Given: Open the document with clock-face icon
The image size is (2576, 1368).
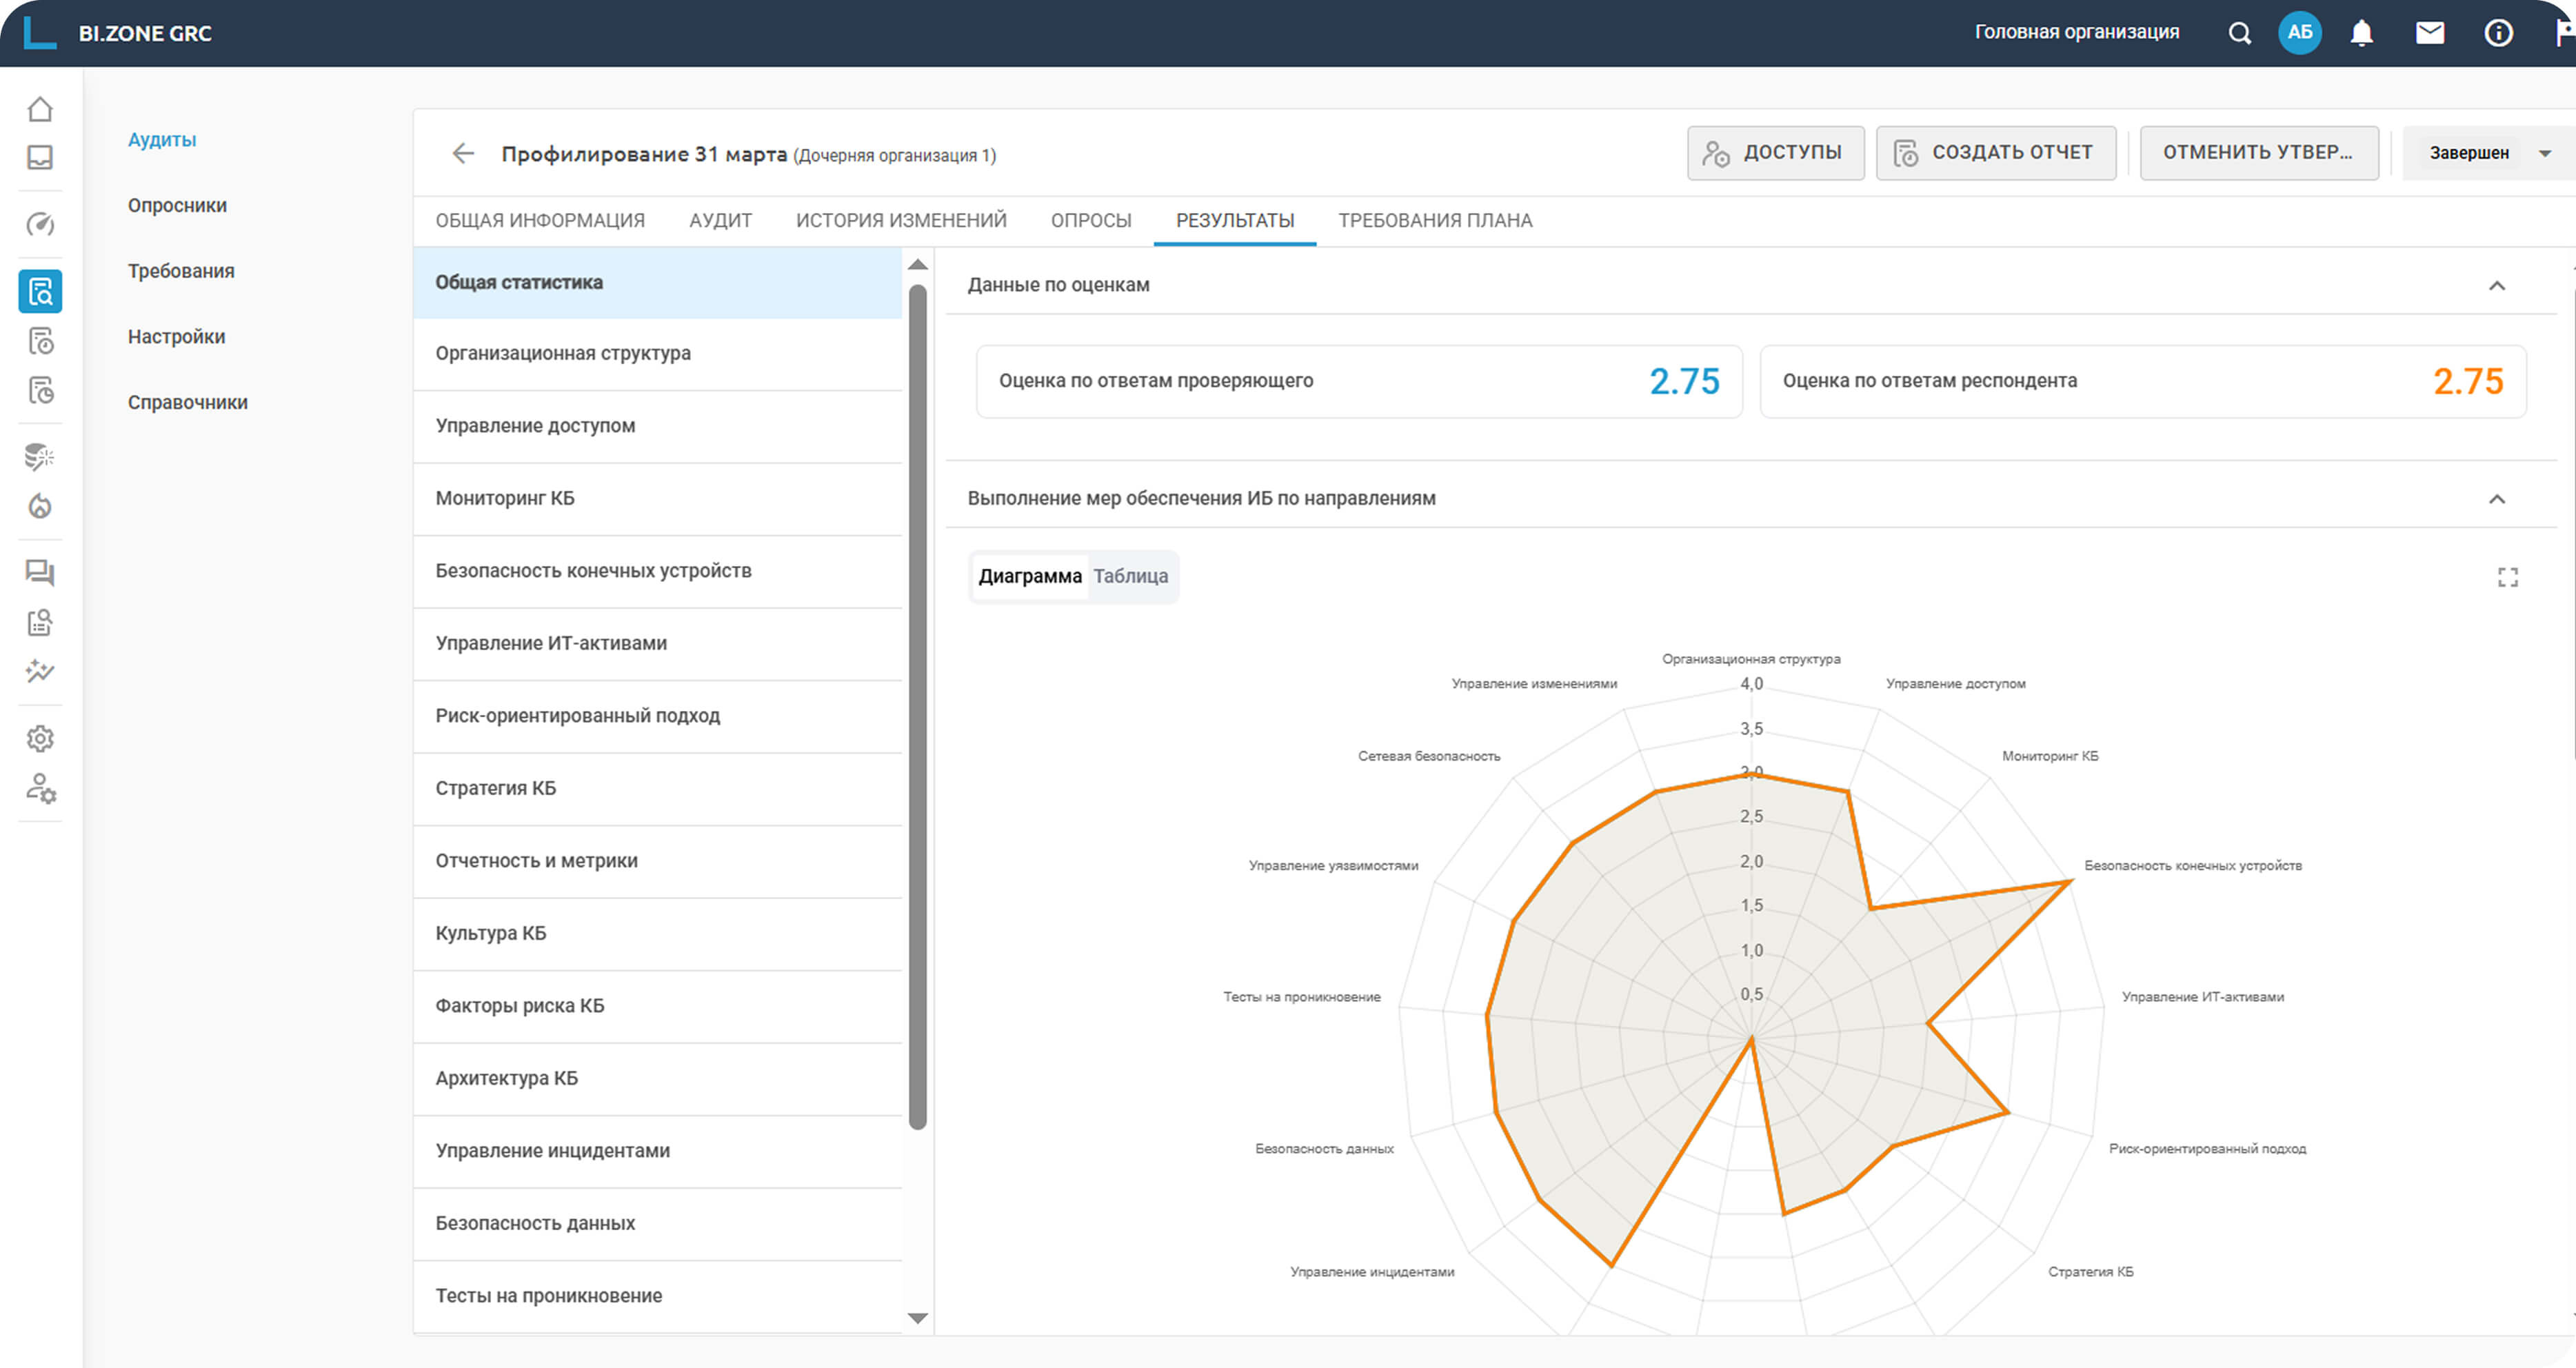Looking at the screenshot, I should (40, 341).
